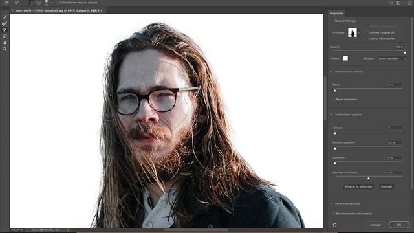Screen dimensions: 414x233
Task: Click the Lissage value field
Action: [x=395, y=128]
